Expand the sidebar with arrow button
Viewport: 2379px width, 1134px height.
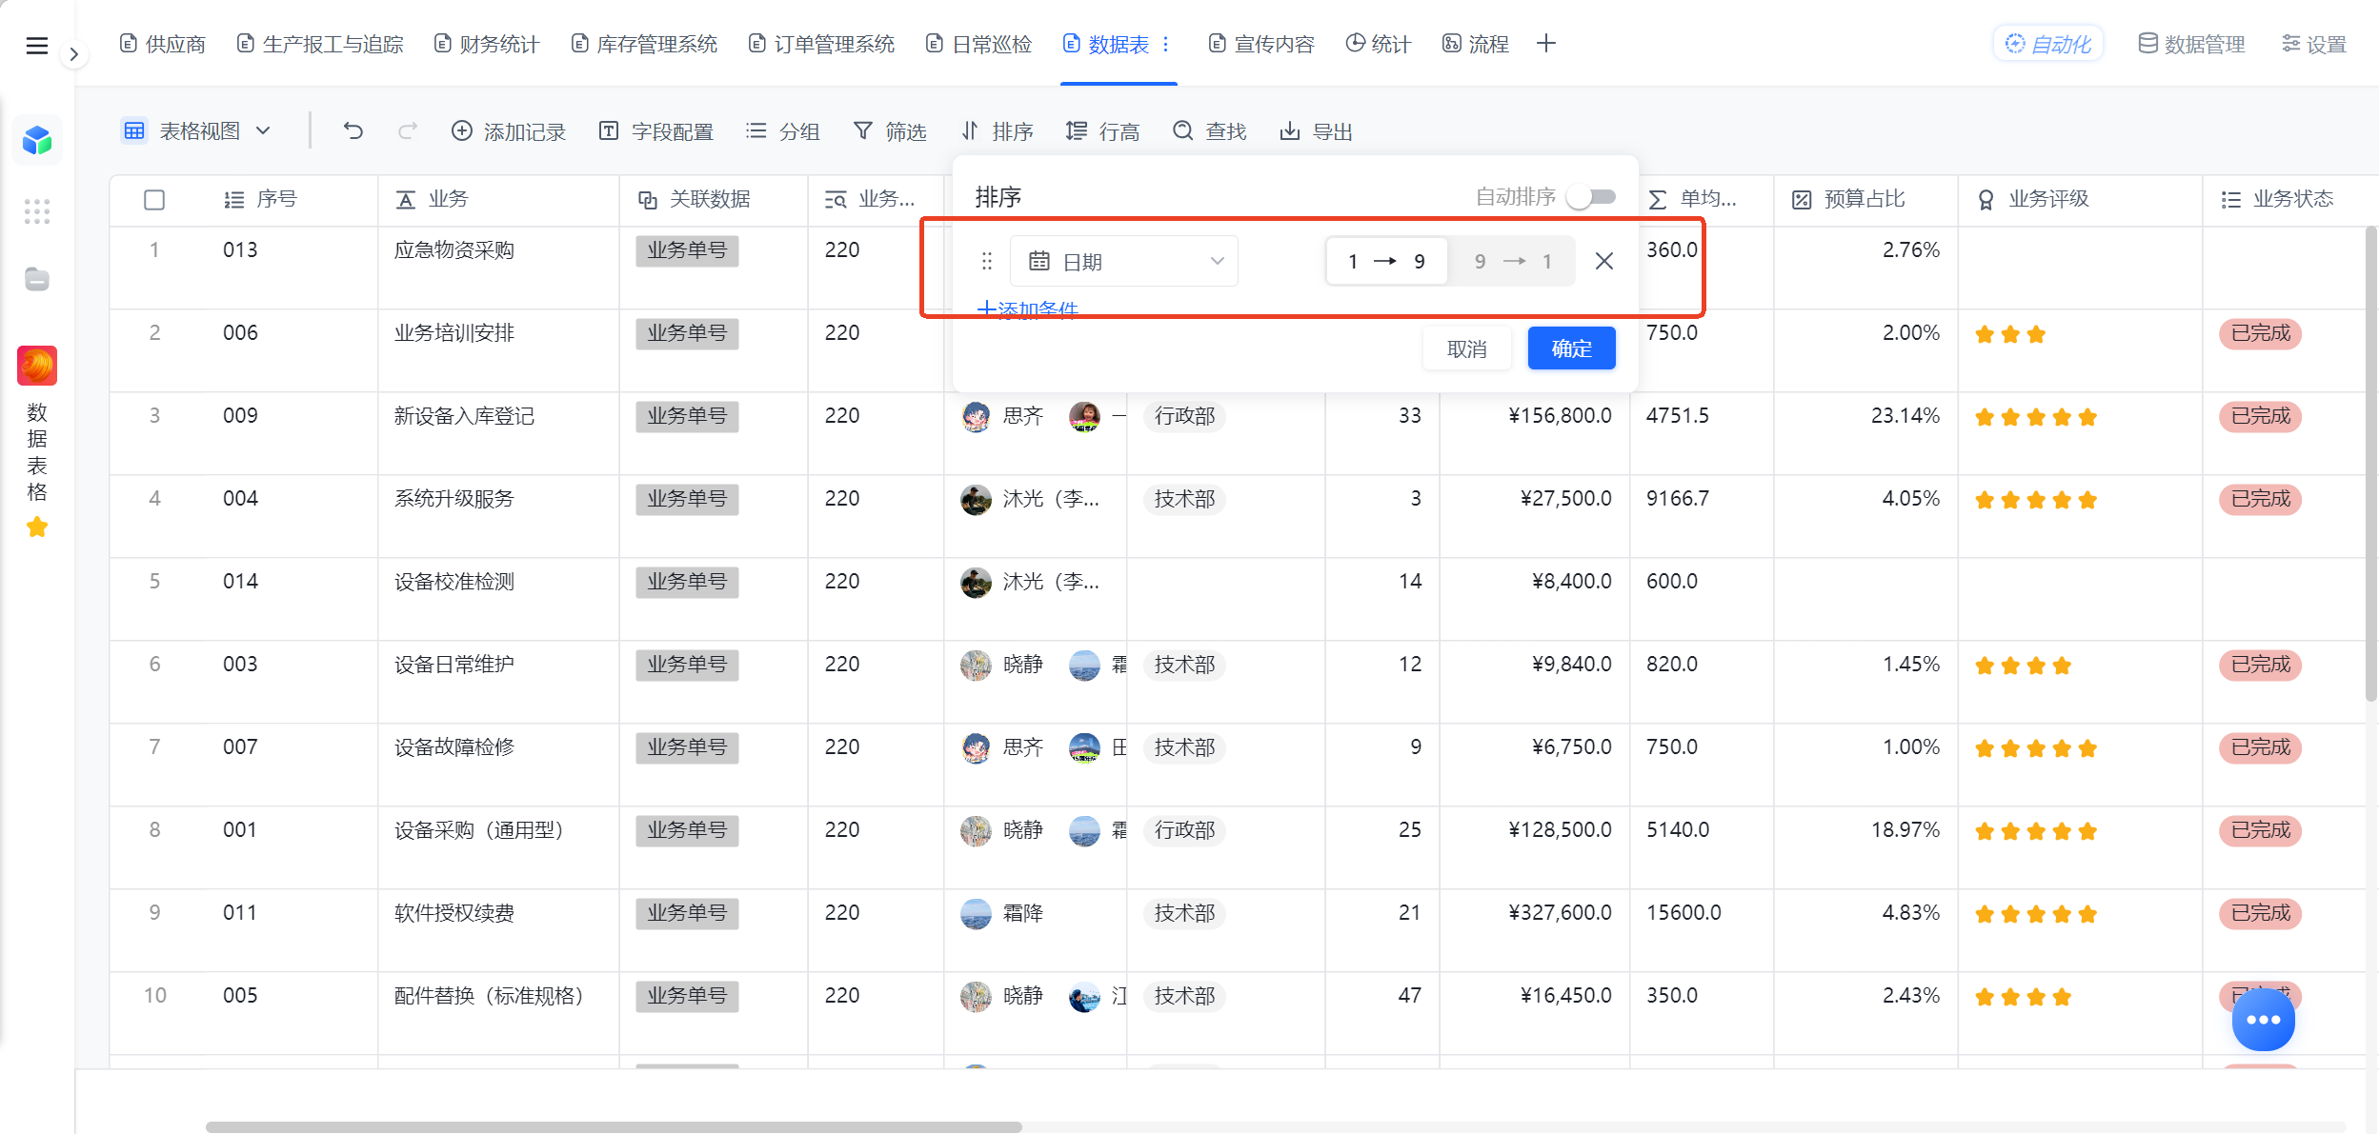[73, 54]
